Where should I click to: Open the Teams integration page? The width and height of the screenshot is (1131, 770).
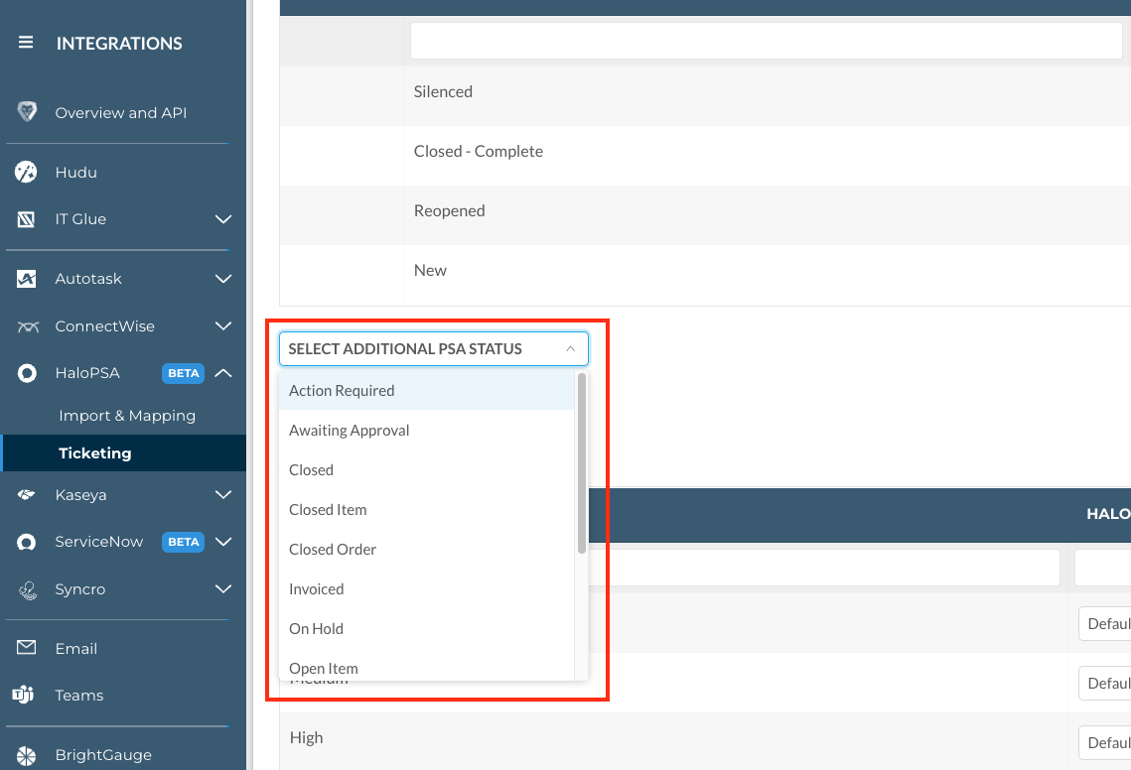click(79, 695)
